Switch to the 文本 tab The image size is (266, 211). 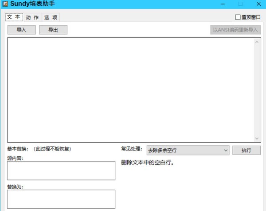pyautogui.click(x=13, y=17)
